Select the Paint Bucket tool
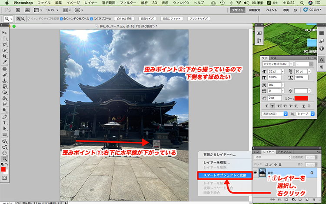 pos(5,98)
